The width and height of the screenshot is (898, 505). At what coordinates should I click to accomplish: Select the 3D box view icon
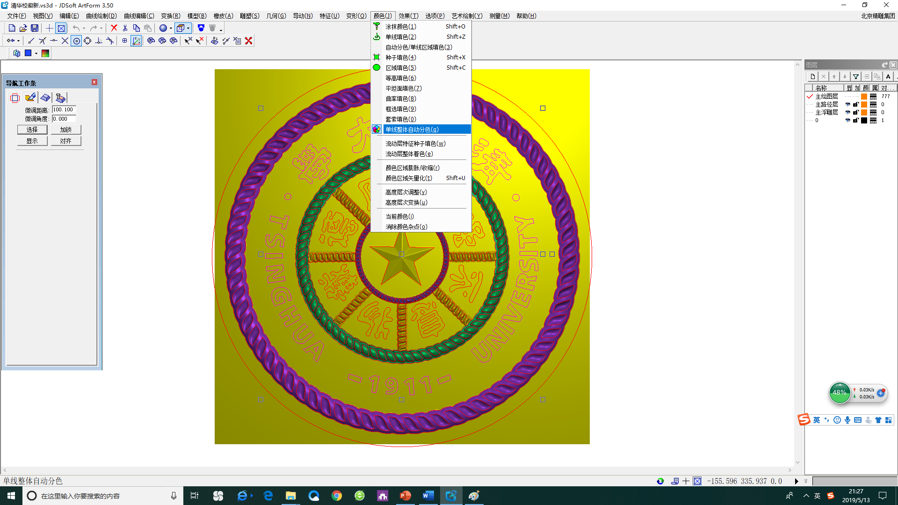[x=181, y=28]
